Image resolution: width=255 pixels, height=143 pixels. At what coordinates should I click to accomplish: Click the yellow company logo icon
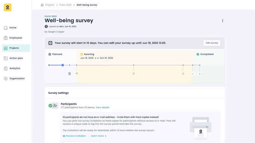8,8
